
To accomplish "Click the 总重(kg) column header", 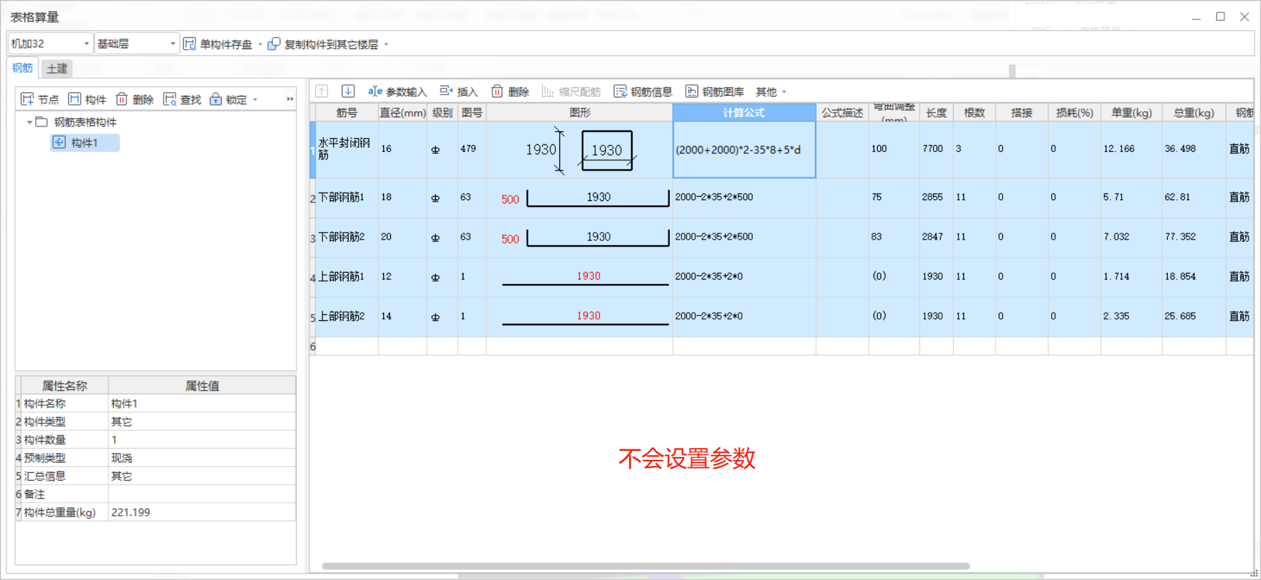I will pyautogui.click(x=1194, y=113).
